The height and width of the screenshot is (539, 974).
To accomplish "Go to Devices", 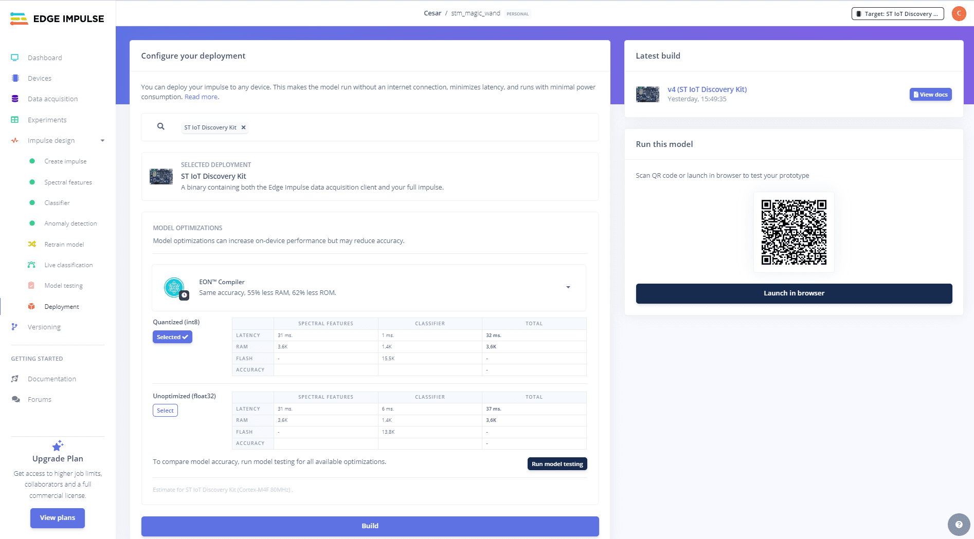I will [x=40, y=78].
